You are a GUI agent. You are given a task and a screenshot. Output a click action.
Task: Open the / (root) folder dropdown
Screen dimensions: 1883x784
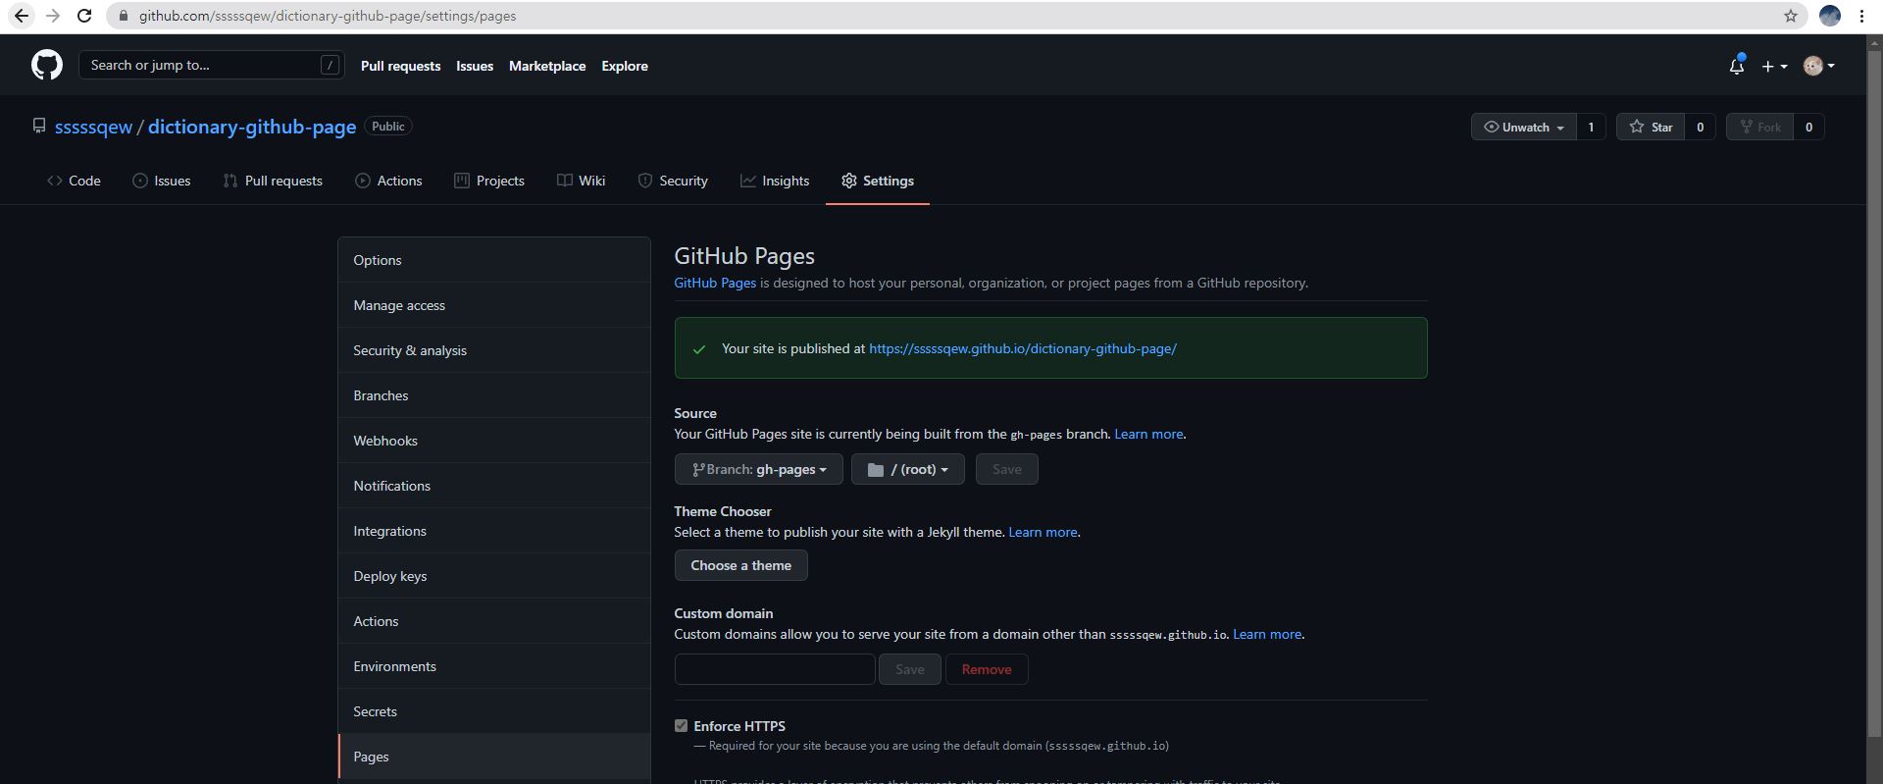(x=908, y=469)
